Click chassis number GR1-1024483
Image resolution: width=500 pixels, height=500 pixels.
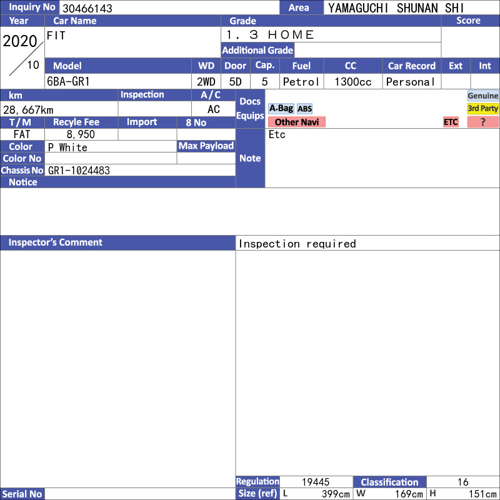[x=79, y=171]
